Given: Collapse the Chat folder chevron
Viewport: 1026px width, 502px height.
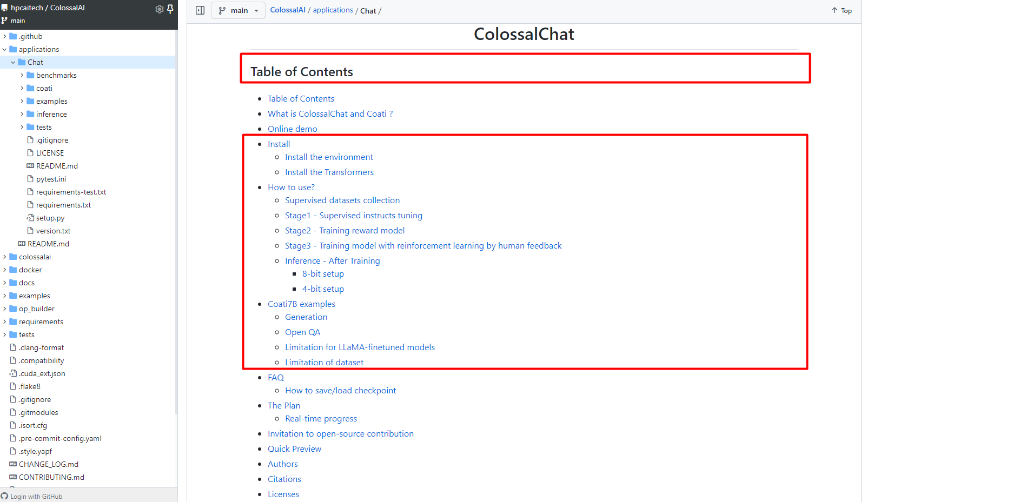Looking at the screenshot, I should click(x=13, y=62).
